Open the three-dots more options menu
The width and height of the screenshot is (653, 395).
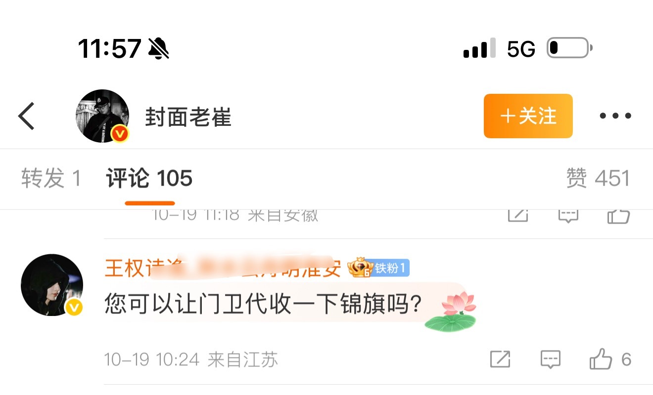(x=615, y=116)
